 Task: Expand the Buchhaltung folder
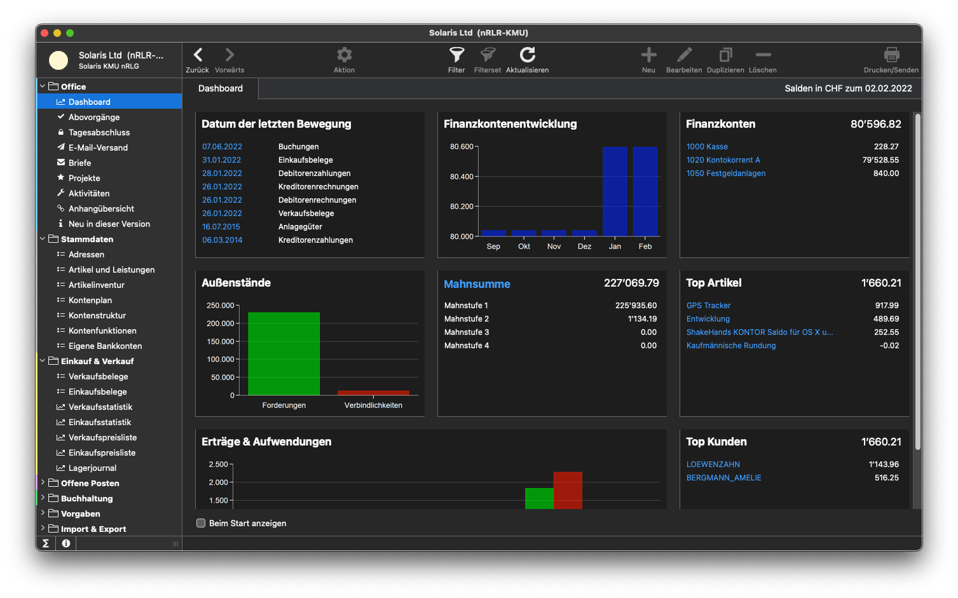43,498
